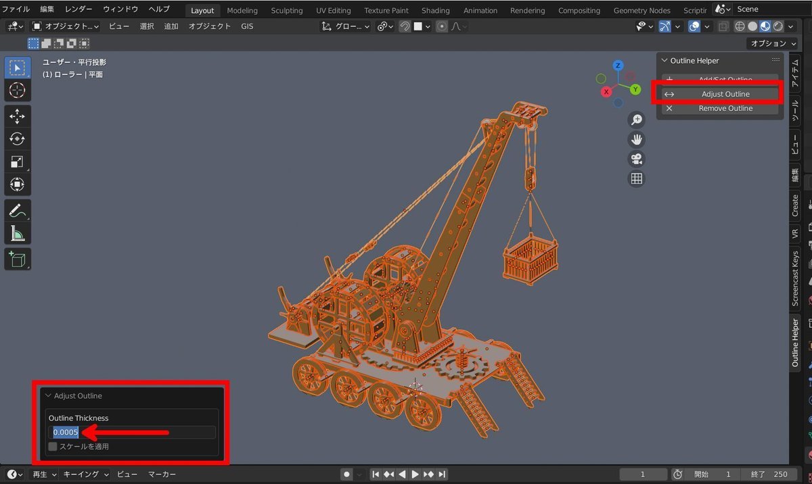The height and width of the screenshot is (484, 812).
Task: Open the object mode dropdown
Action: pos(65,26)
